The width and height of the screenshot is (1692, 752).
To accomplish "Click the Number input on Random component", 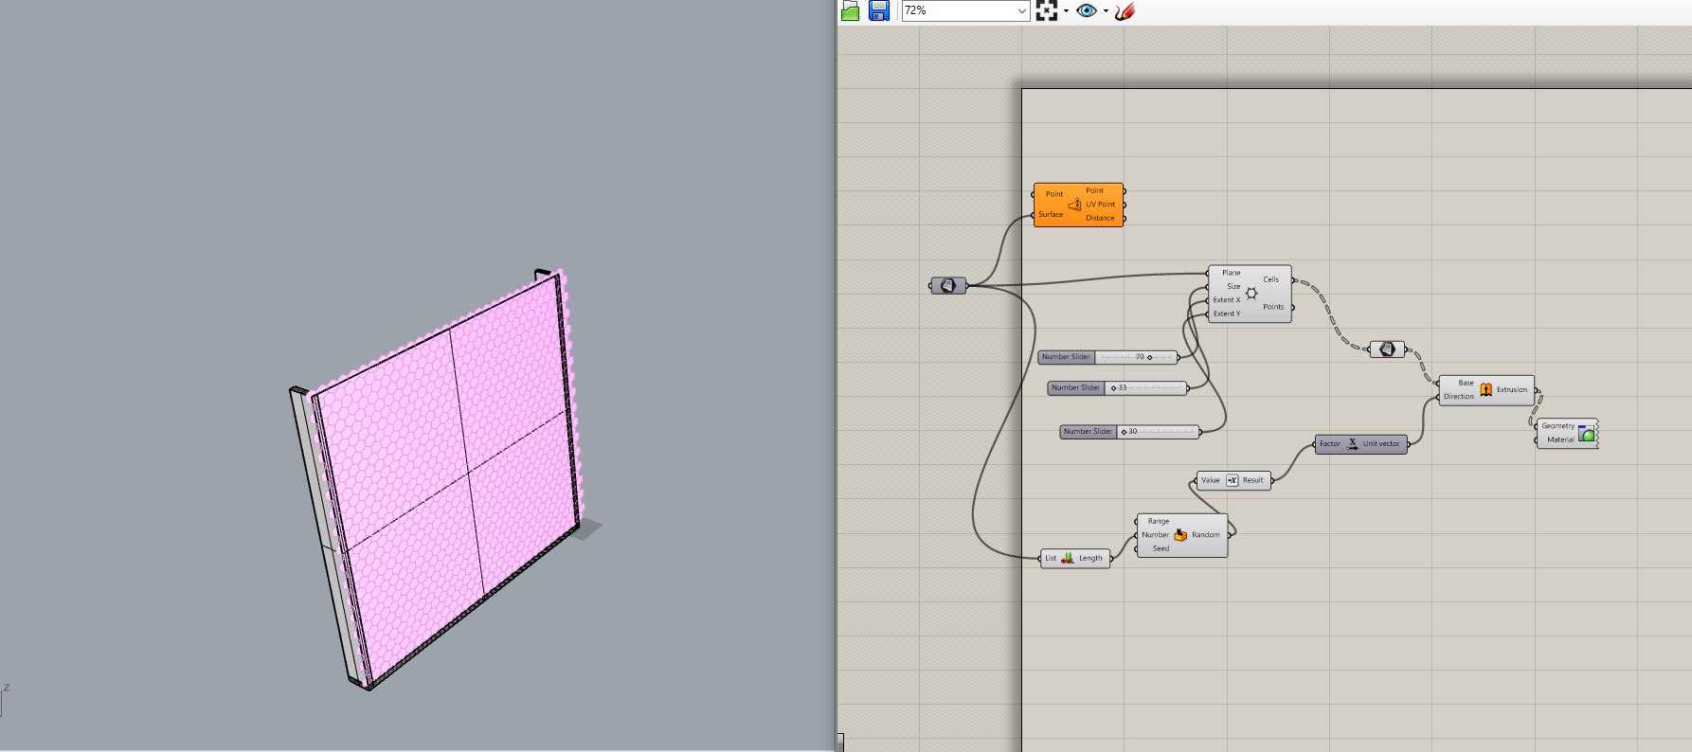I will point(1156,535).
